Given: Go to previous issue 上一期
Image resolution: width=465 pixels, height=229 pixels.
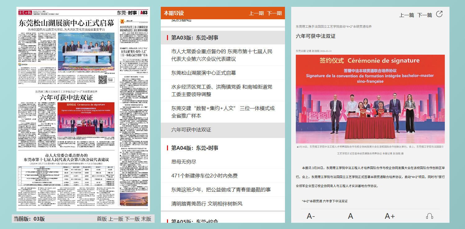Looking at the screenshot, I should point(256,13).
